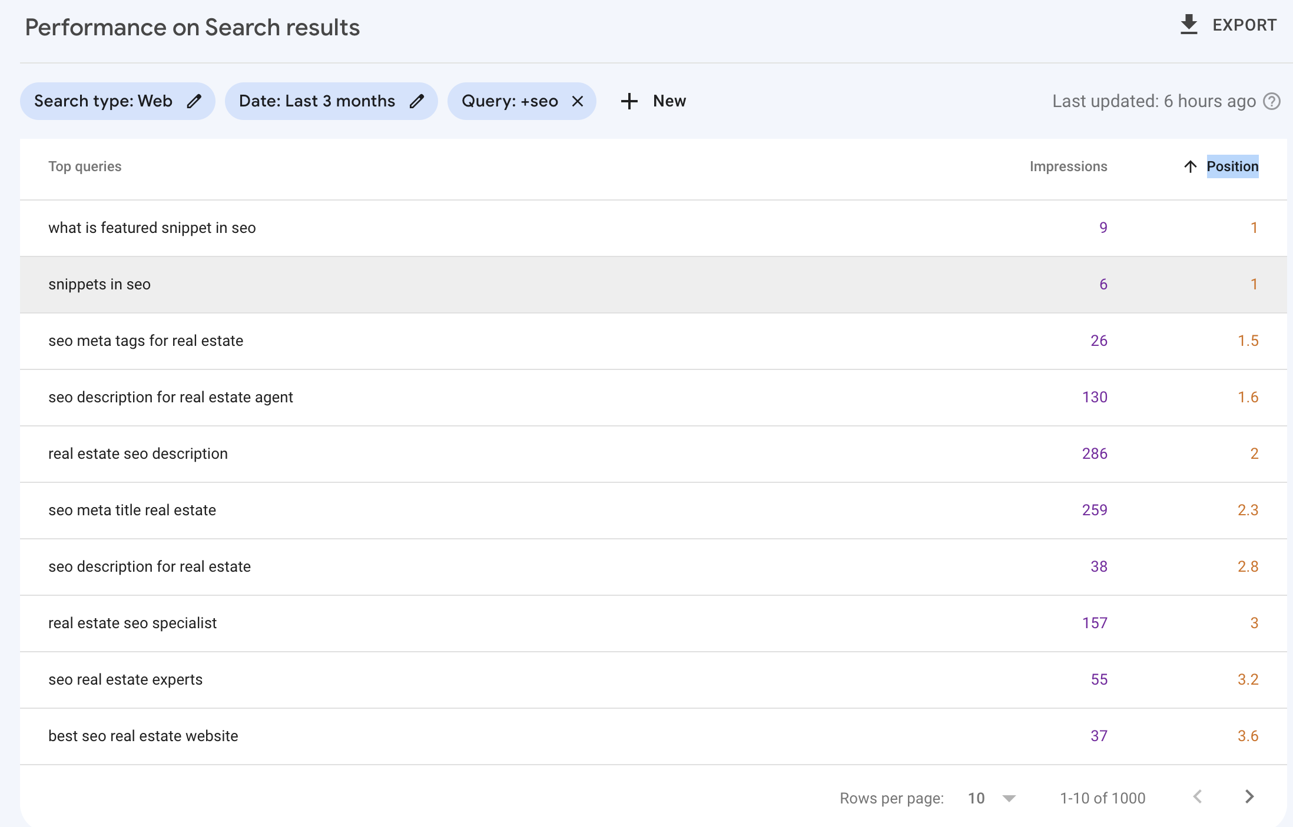This screenshot has width=1293, height=827.
Task: Click 'best seo real estate website' query
Action: point(143,736)
